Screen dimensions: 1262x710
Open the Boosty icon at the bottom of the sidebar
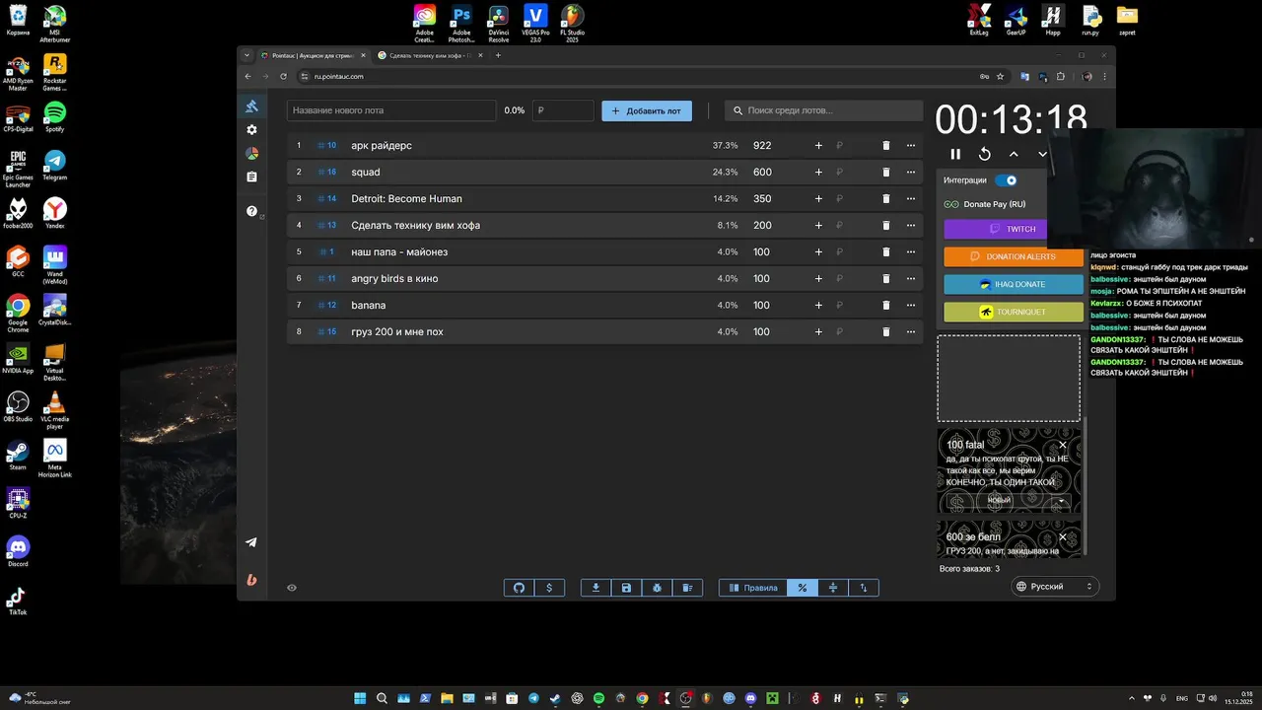click(251, 580)
